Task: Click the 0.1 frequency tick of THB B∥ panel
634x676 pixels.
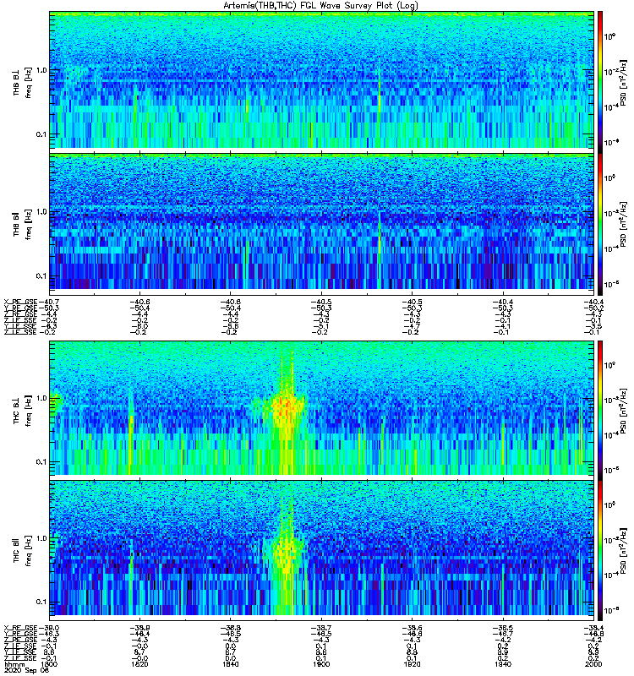Action: (41, 276)
